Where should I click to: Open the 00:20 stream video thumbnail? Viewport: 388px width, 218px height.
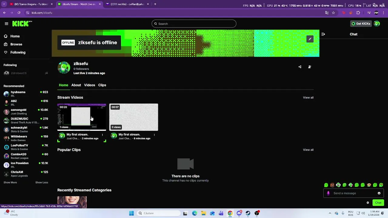[x=82, y=117]
